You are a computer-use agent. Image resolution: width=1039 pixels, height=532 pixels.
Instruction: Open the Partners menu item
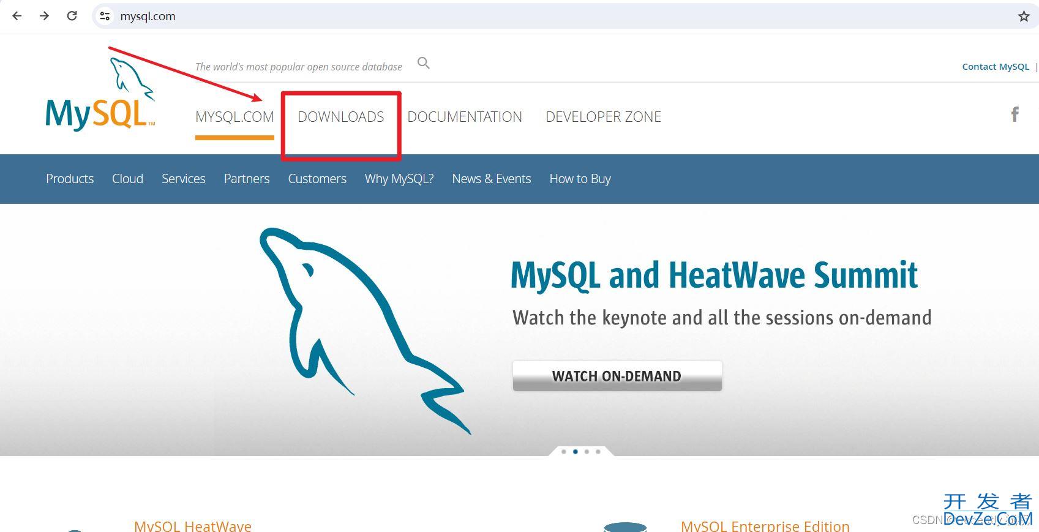247,179
